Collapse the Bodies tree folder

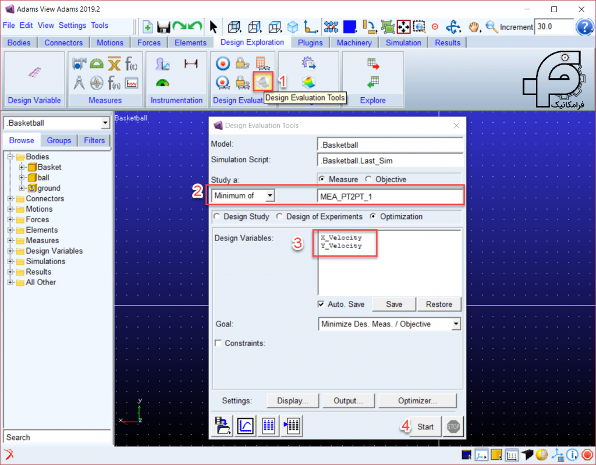click(x=10, y=157)
